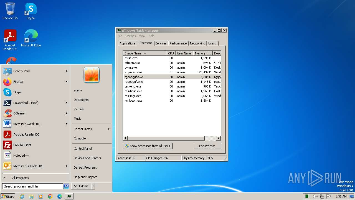Sort by CPU column header
Image resolution: width=355 pixels, height=200 pixels.
(171, 53)
